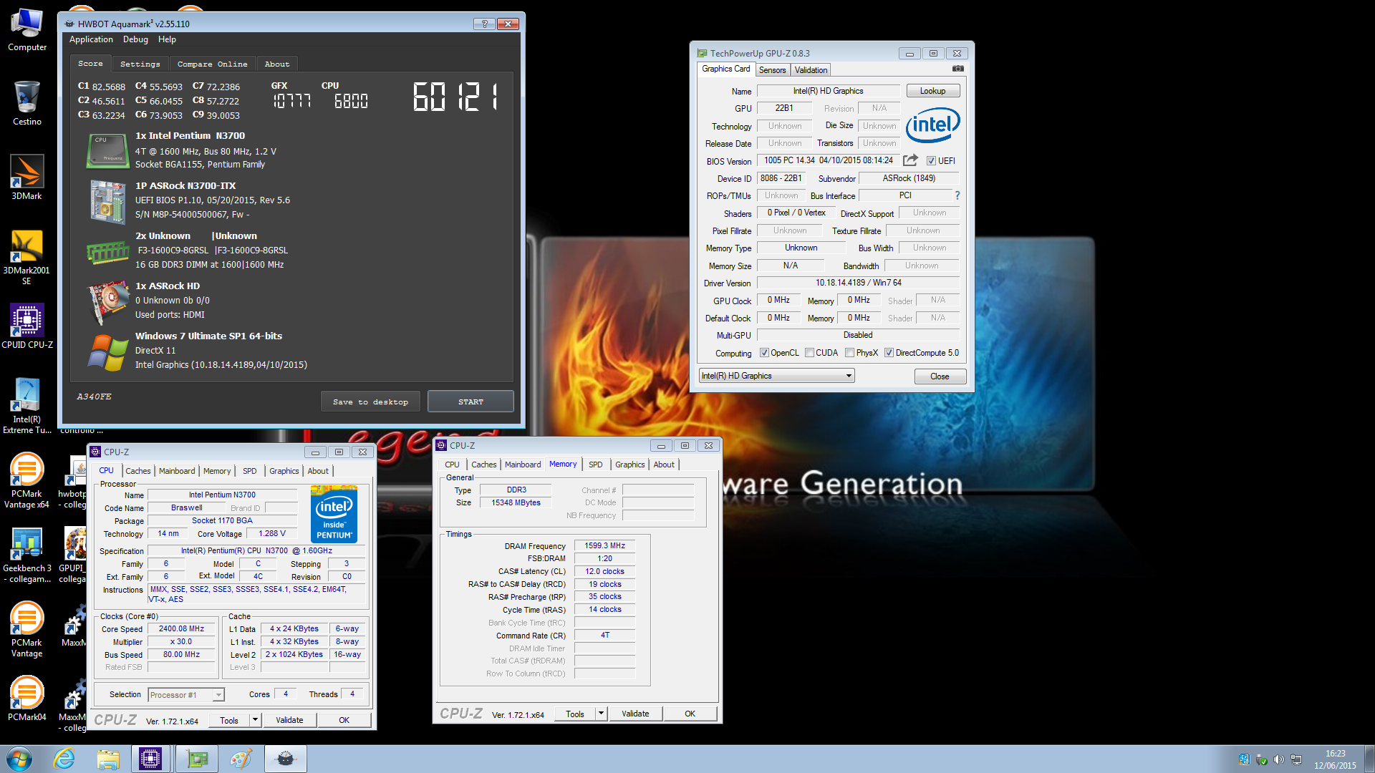Image resolution: width=1375 pixels, height=773 pixels.
Task: Click the Bus Interface question mark
Action: pos(957,195)
